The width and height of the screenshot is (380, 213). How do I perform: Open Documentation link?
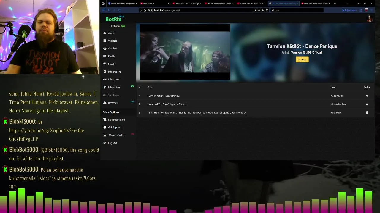116,120
